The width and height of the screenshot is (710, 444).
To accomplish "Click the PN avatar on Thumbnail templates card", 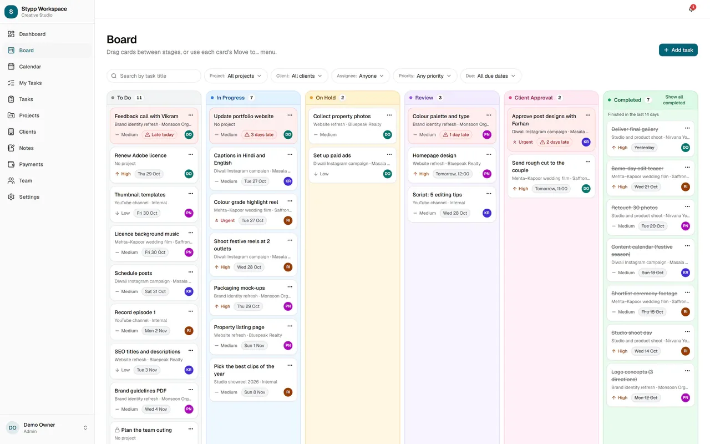I will tap(189, 213).
